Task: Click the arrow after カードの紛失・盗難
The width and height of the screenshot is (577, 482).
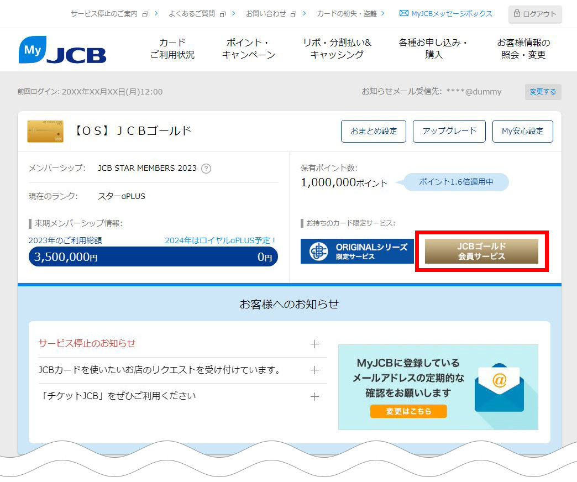Action: 383,13
